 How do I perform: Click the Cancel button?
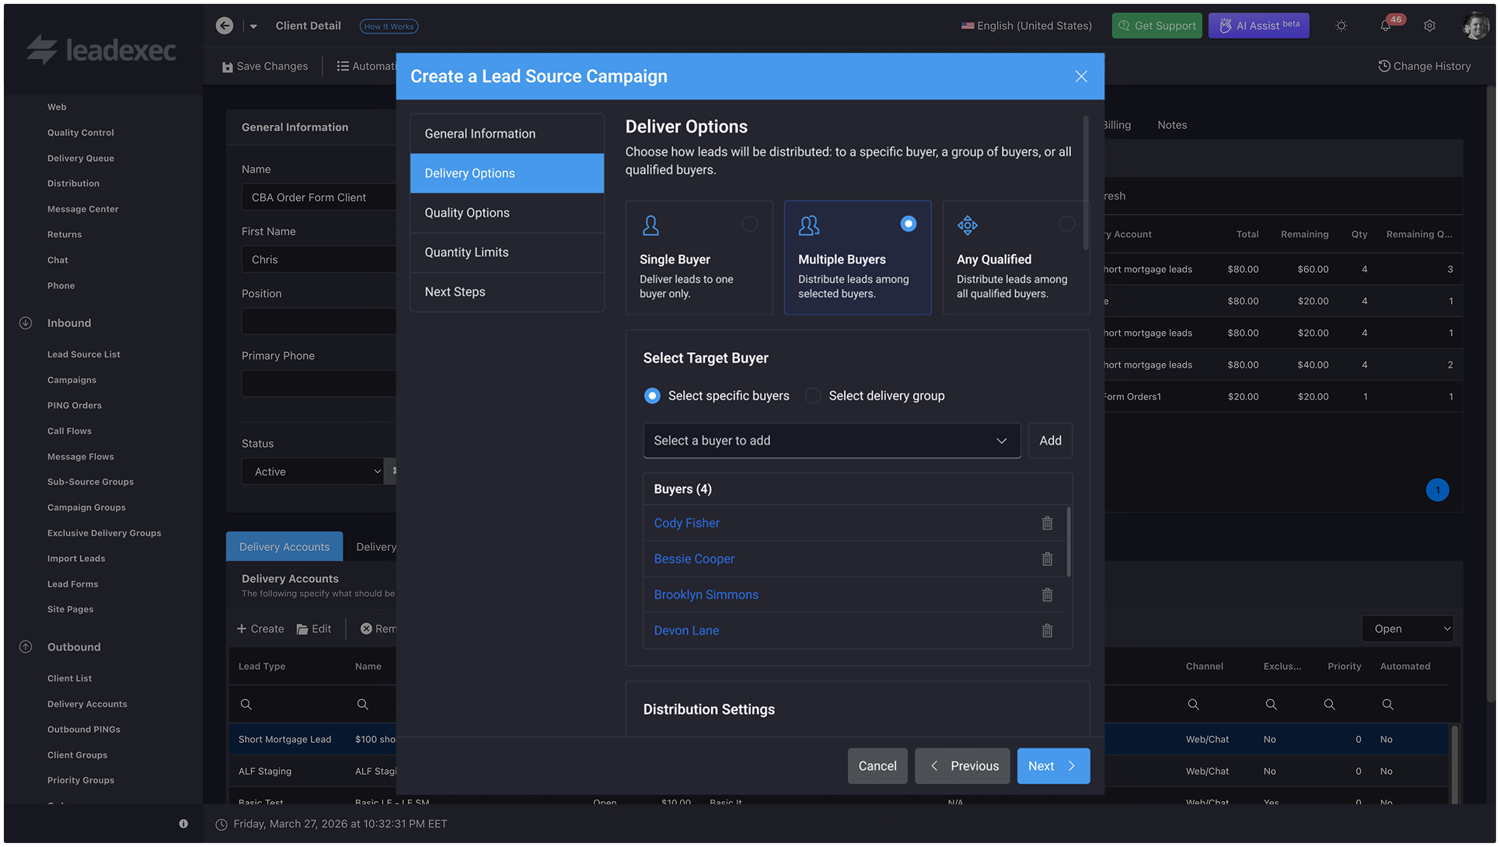(877, 766)
